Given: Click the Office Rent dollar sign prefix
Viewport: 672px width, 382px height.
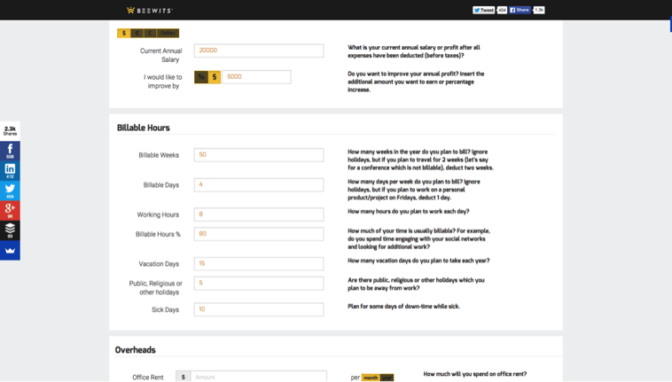Looking at the screenshot, I should point(183,377).
